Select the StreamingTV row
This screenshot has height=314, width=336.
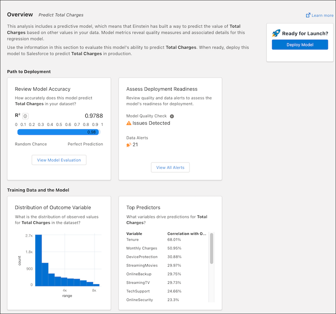coord(166,283)
